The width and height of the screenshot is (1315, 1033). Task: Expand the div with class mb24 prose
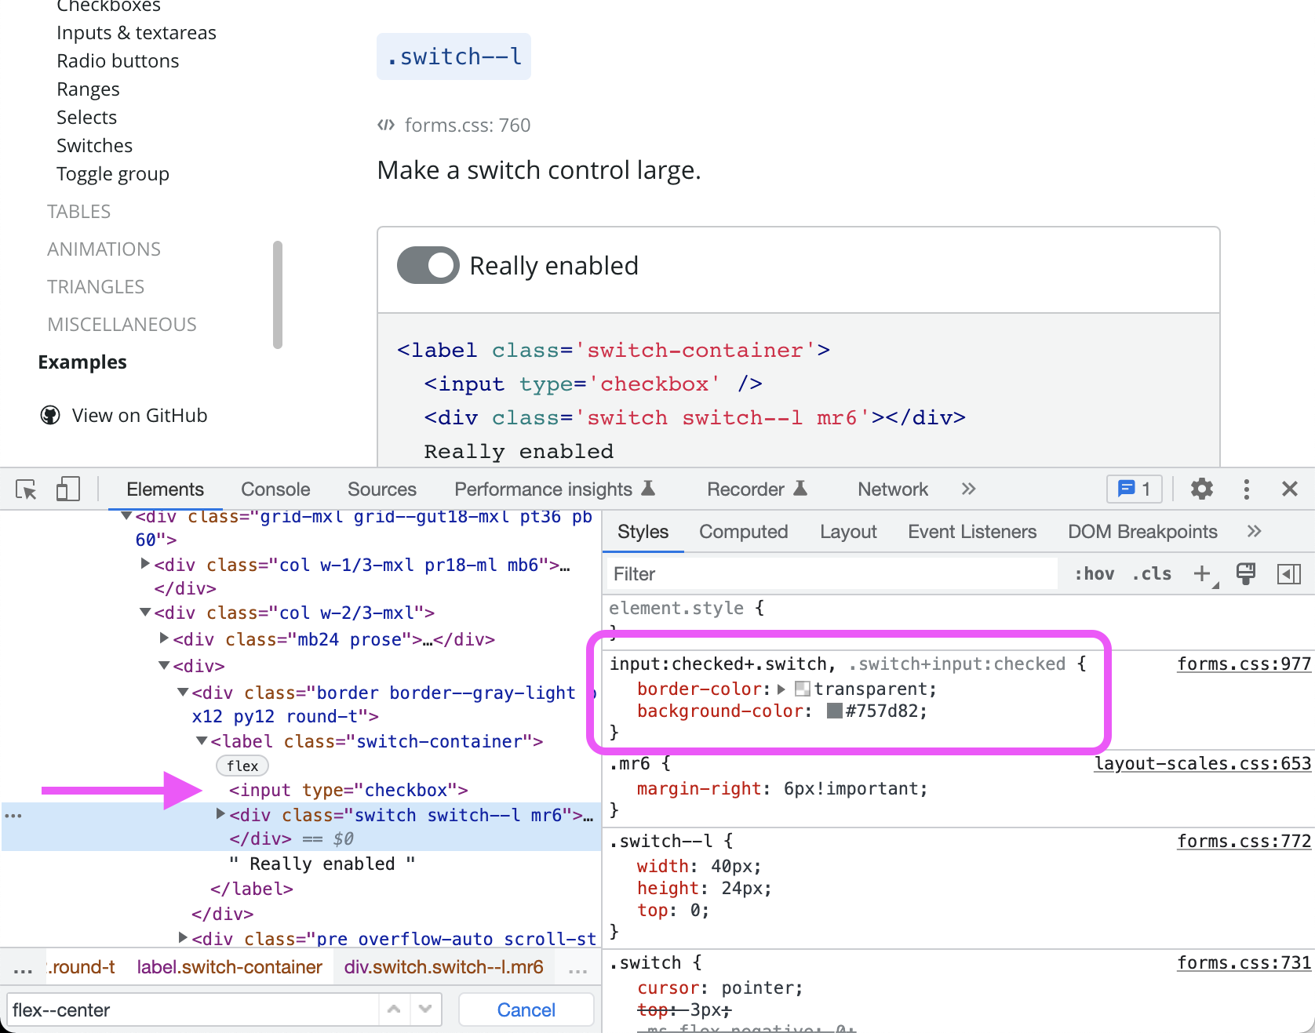pos(162,638)
